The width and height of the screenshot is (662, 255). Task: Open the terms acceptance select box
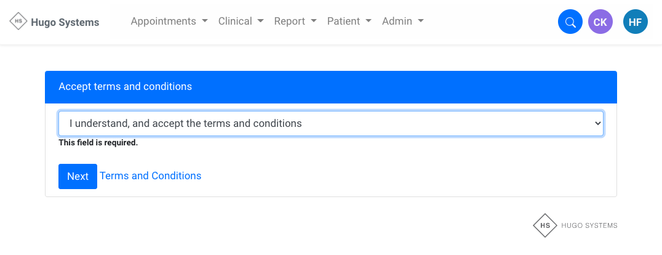tap(330, 123)
